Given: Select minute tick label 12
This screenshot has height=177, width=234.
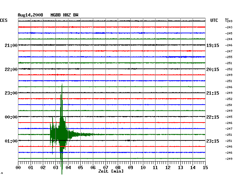Looking at the screenshot, I should click(x=168, y=168).
